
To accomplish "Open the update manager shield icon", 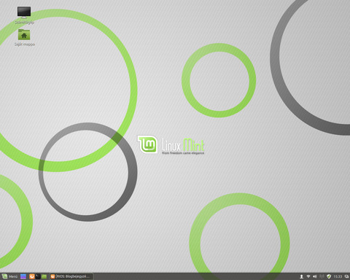I will click(x=329, y=276).
